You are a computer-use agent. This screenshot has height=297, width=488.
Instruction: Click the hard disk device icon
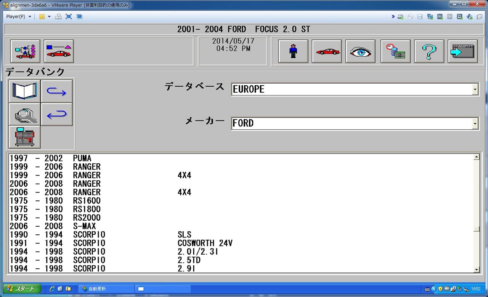pos(400,17)
